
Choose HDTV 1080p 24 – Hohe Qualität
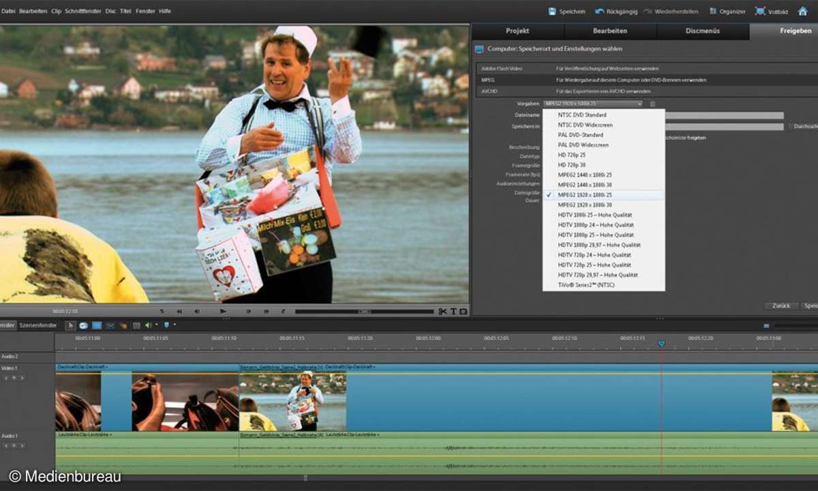click(x=603, y=225)
